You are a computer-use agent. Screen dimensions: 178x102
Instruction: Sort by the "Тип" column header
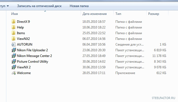click(118, 14)
